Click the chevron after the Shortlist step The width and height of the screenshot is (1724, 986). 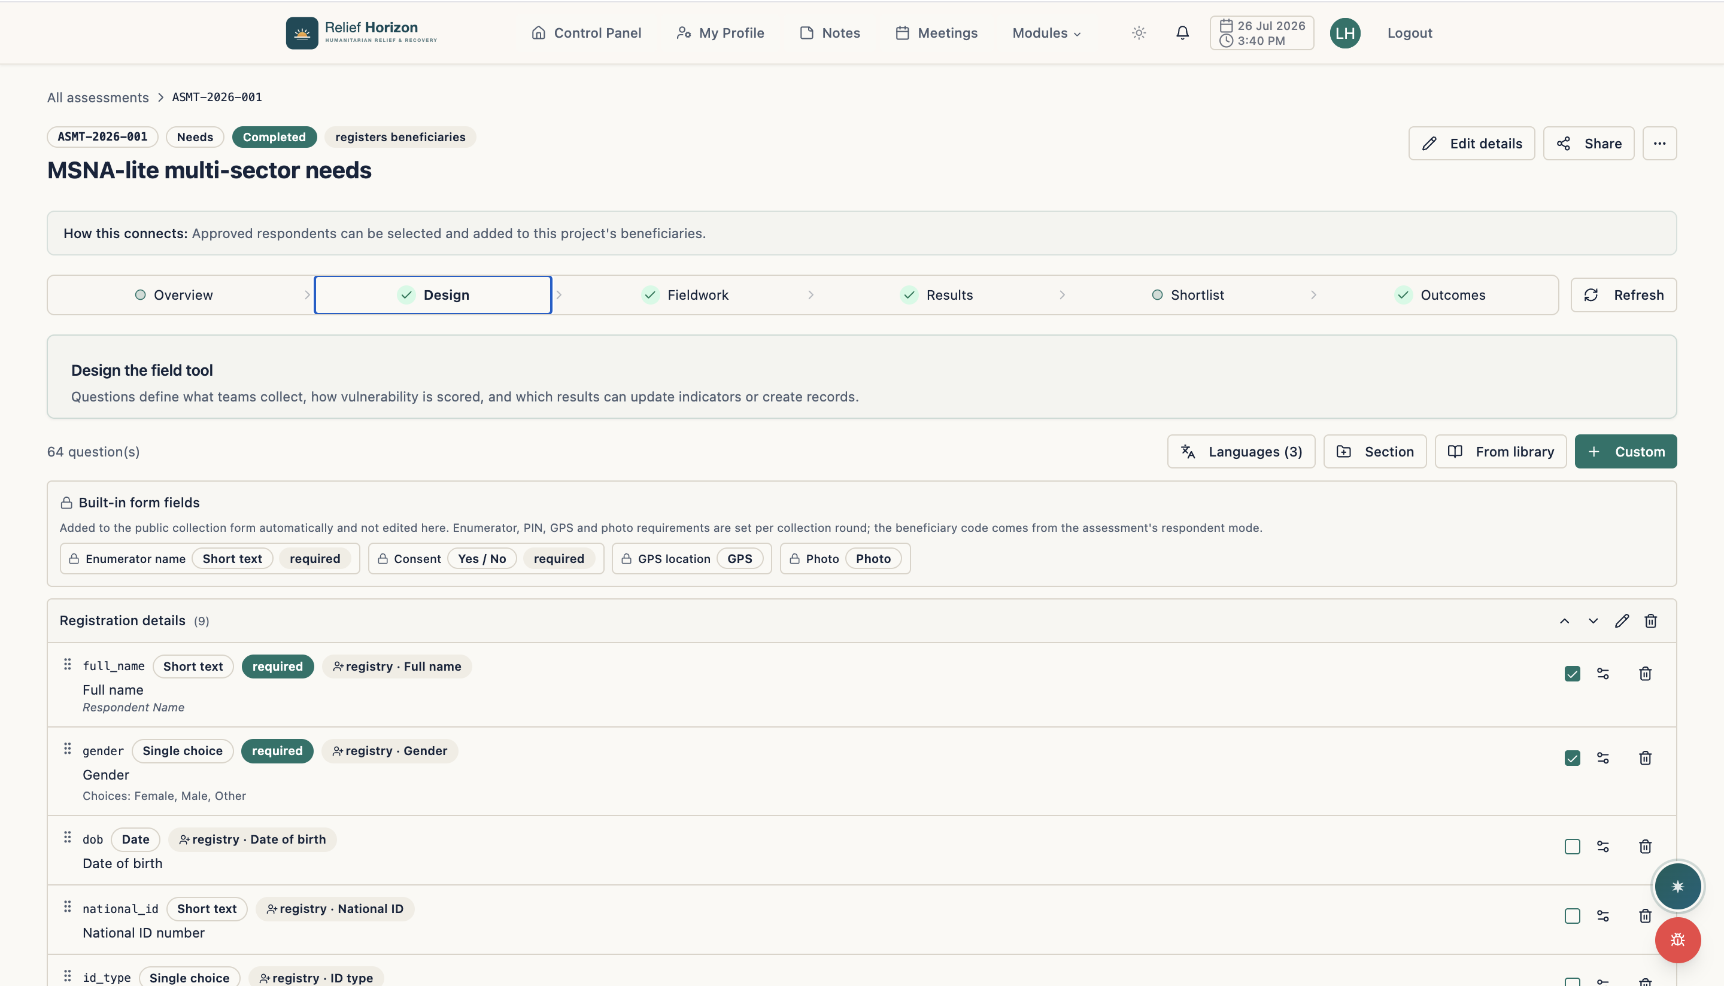pos(1313,295)
